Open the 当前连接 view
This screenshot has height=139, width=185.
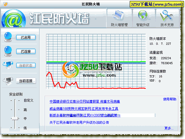[26, 81]
